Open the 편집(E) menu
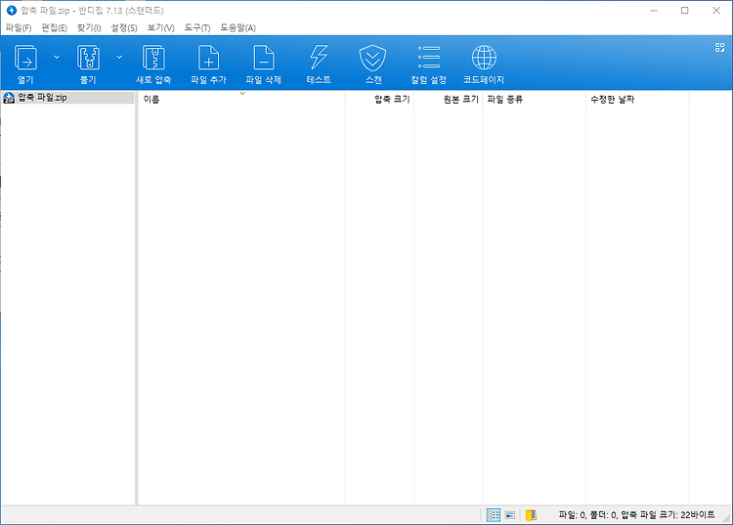The image size is (733, 525). (x=54, y=28)
